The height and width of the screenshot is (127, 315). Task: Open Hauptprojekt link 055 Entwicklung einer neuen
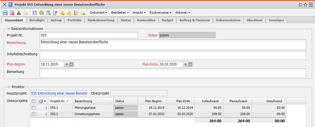pyautogui.click(x=59, y=93)
